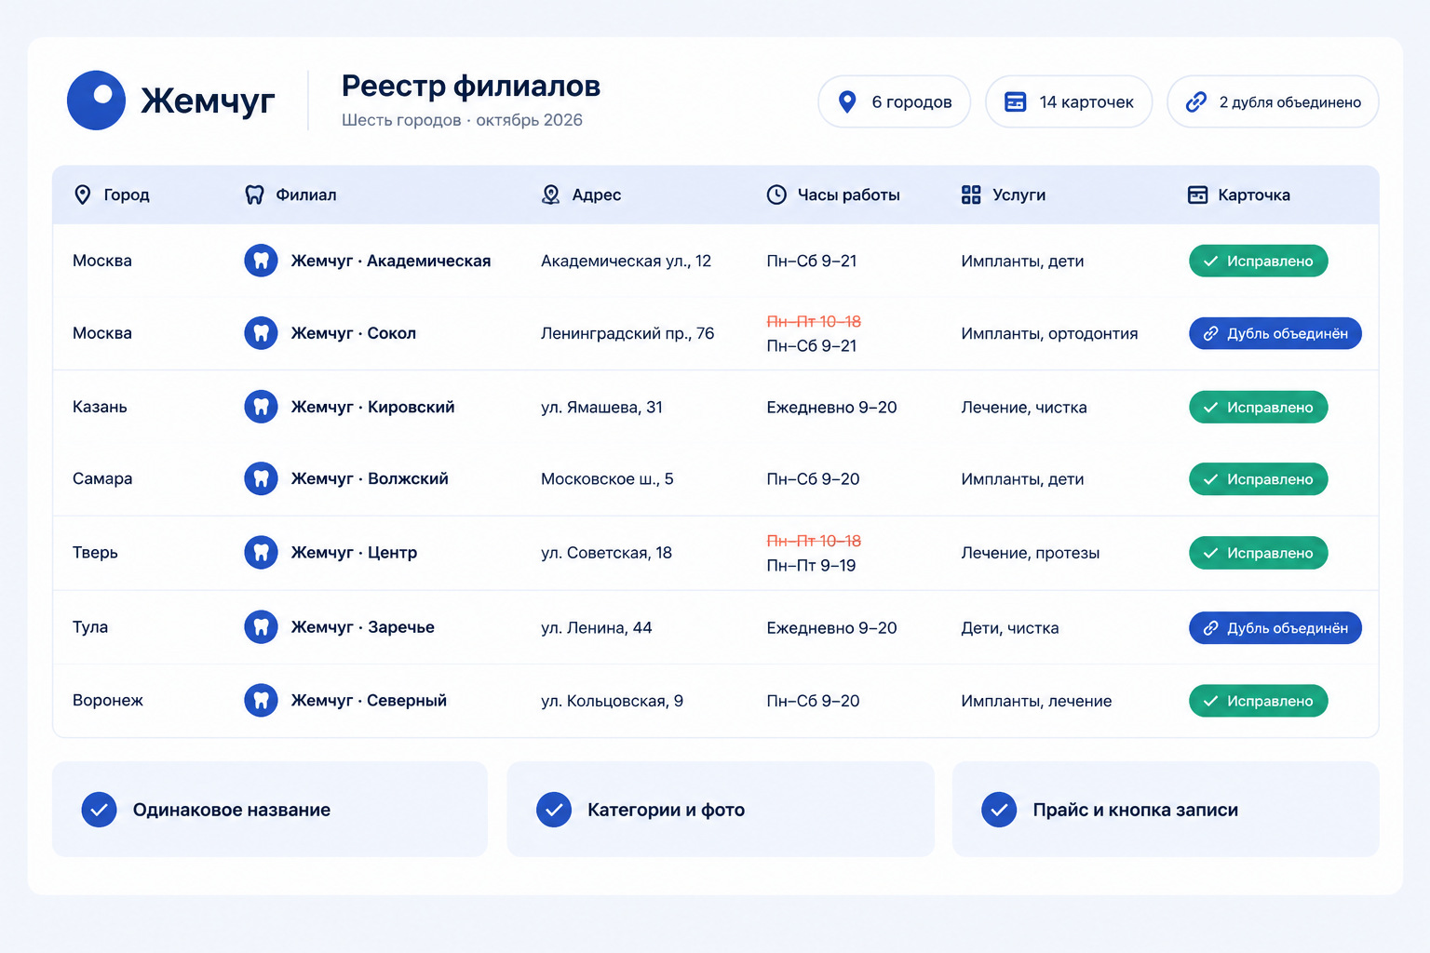Image resolution: width=1430 pixels, height=953 pixels.
Task: Click the card icon in «14 карточек»
Action: [1016, 101]
